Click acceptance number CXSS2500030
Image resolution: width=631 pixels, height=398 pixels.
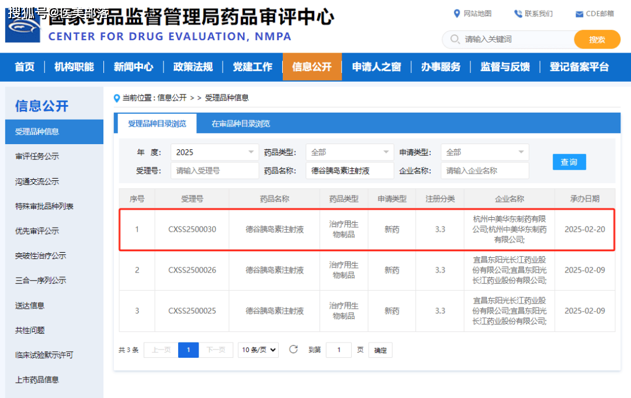(192, 229)
